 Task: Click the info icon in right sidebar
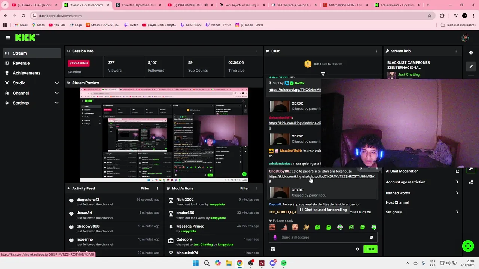471,53
